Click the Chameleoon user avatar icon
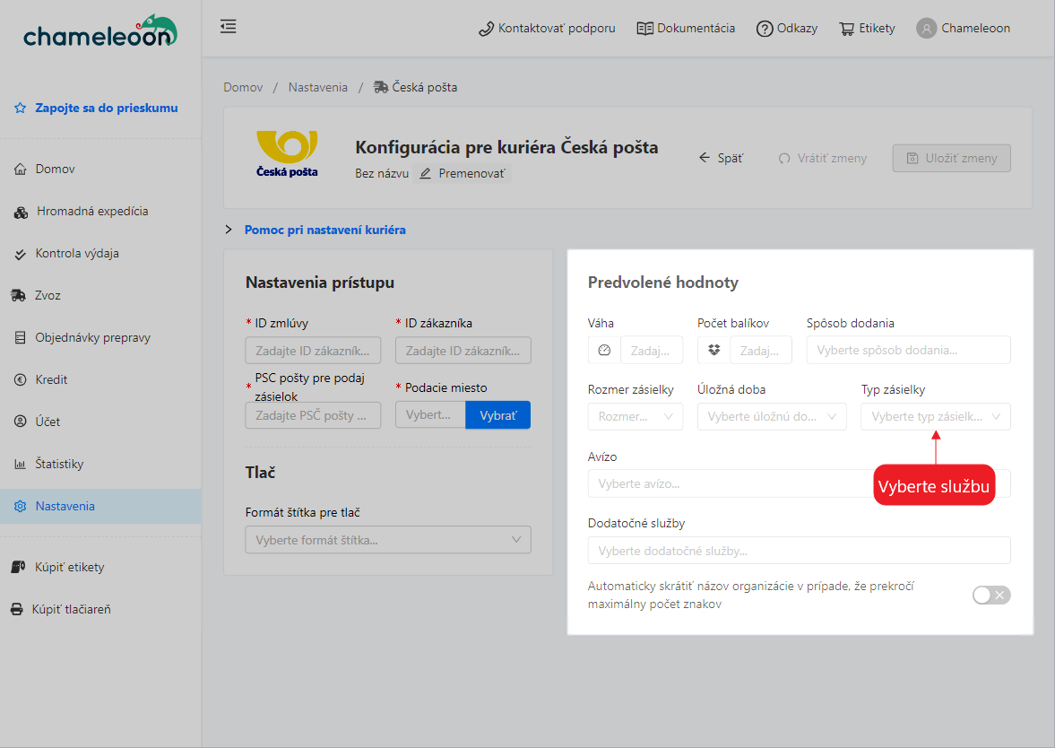 click(926, 29)
